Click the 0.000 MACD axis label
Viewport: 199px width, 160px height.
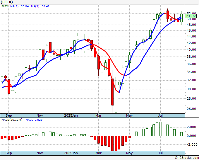191,136
